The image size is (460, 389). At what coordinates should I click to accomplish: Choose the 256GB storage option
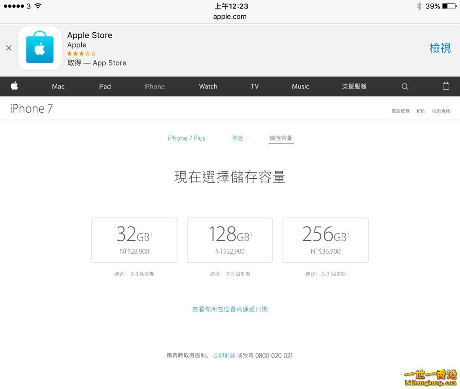[325, 240]
